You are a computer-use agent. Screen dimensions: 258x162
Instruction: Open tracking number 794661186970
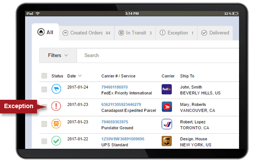[x=115, y=87]
